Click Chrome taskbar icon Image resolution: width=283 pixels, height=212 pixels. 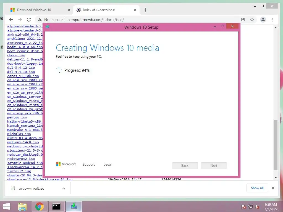[39, 206]
